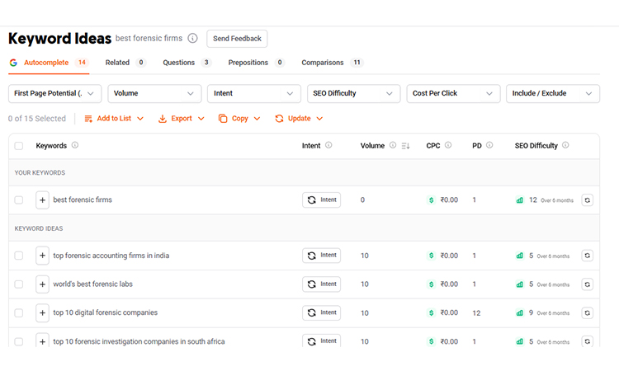Refresh SEO difficulty for south africa keyword row

pyautogui.click(x=588, y=341)
